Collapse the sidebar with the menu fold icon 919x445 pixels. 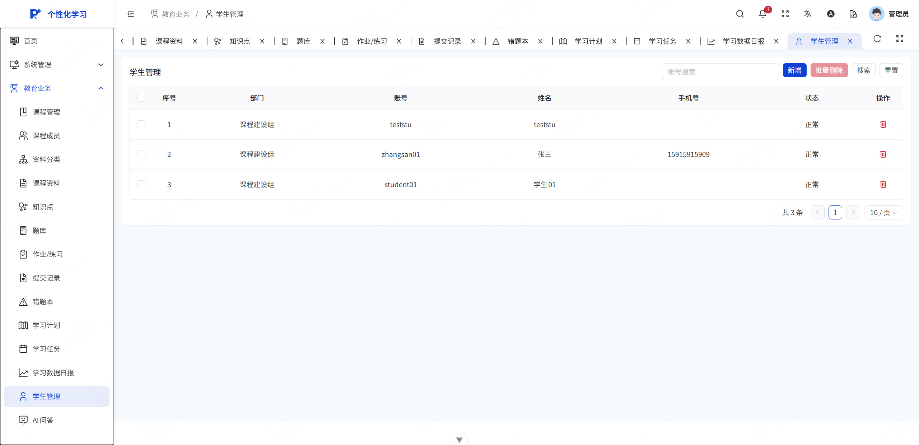131,14
